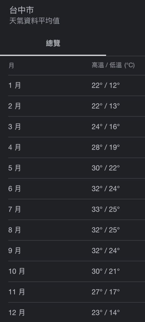Select the 7 月 row

77,209
